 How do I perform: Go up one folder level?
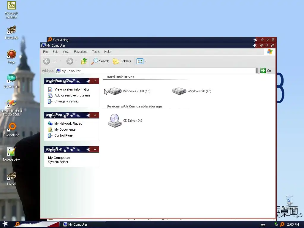(x=84, y=61)
